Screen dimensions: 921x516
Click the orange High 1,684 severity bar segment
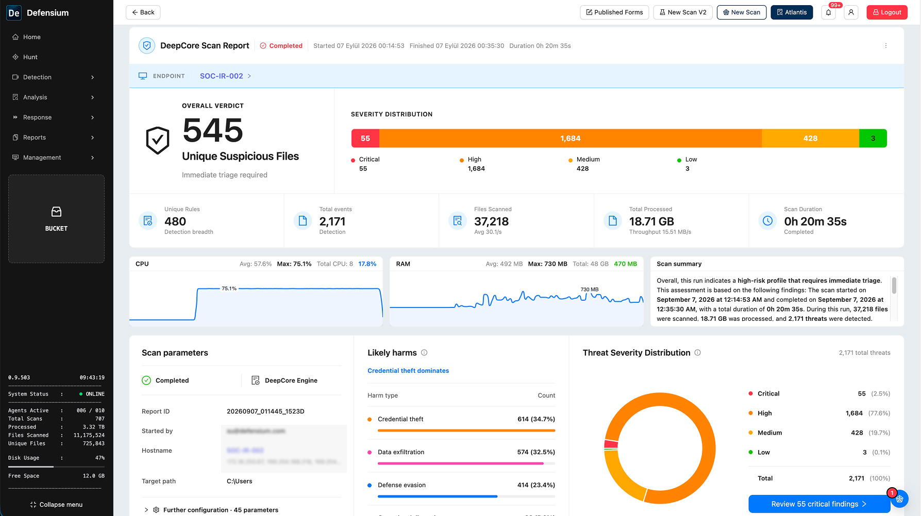[x=571, y=139]
